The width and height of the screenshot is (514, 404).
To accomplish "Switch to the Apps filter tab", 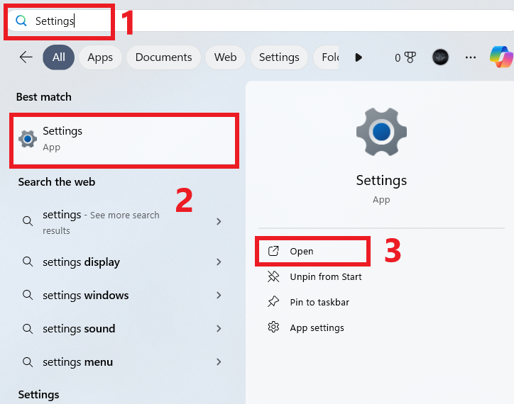I will click(x=100, y=57).
